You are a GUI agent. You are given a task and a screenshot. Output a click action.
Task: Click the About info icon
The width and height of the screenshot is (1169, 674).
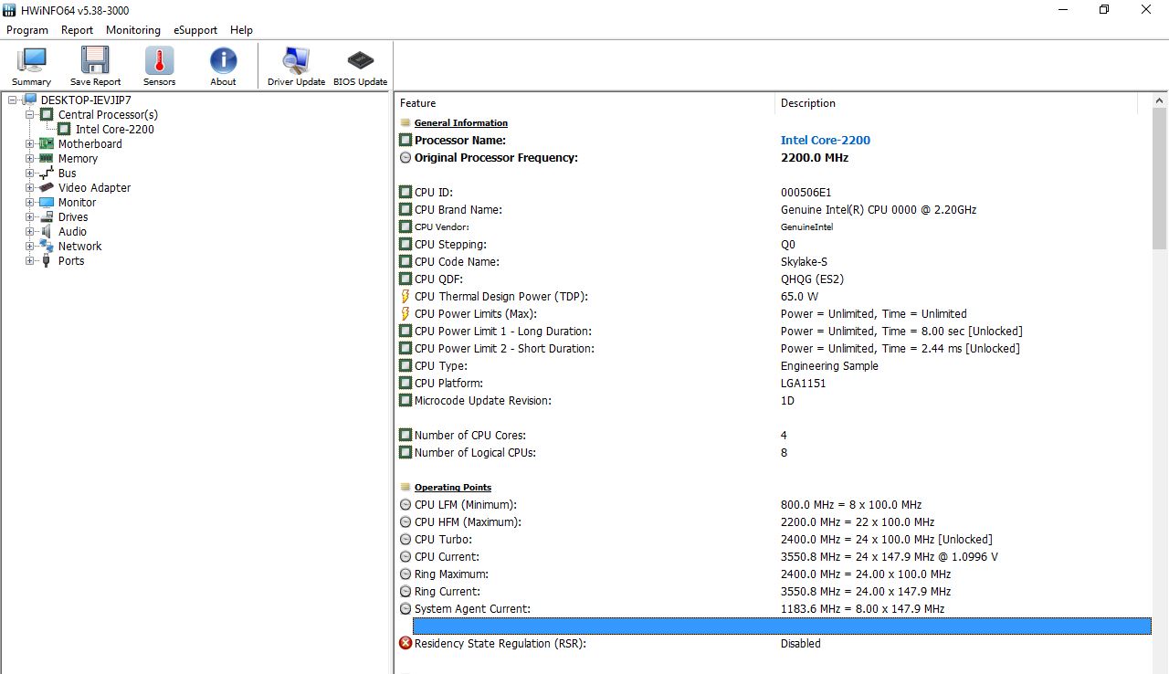(223, 60)
